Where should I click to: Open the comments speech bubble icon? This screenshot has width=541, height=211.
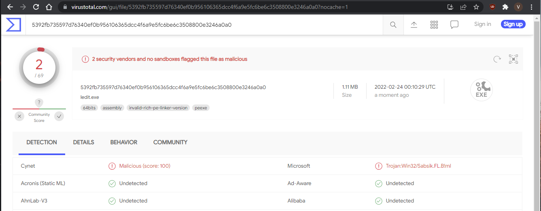454,25
